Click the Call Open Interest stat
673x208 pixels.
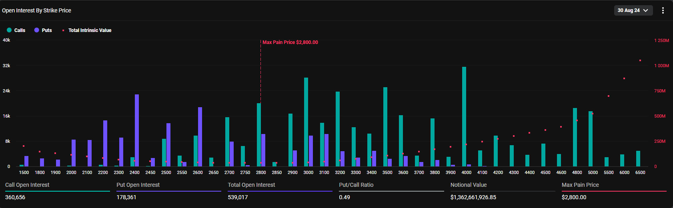tap(27, 185)
